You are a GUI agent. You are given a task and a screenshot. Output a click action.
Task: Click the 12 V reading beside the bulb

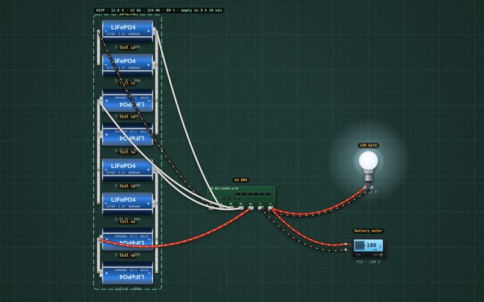pyautogui.click(x=373, y=191)
